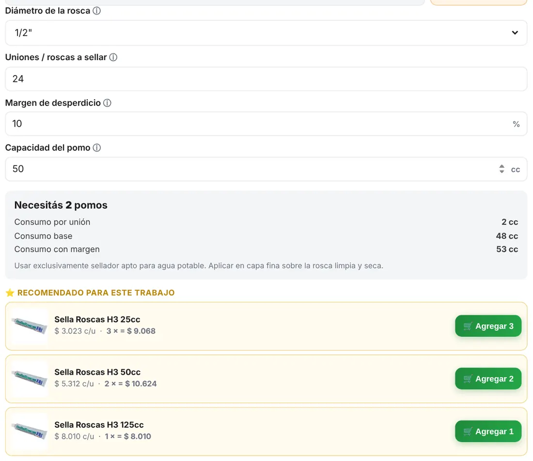Click the info icon beside Capacidad del pomo
Viewport: 533px width, 461px height.
(97, 148)
